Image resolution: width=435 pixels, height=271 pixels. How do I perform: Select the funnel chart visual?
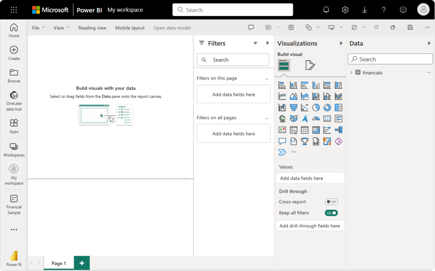pyautogui.click(x=293, y=107)
